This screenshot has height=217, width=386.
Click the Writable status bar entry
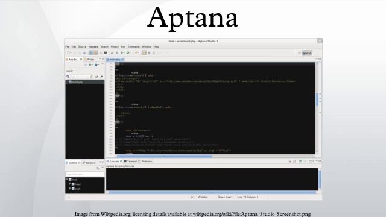[x=203, y=197]
